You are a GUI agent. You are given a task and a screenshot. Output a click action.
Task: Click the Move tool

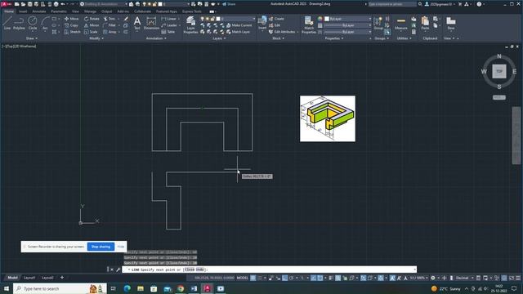tap(71, 19)
